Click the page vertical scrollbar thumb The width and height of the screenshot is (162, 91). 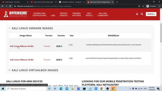point(161,33)
